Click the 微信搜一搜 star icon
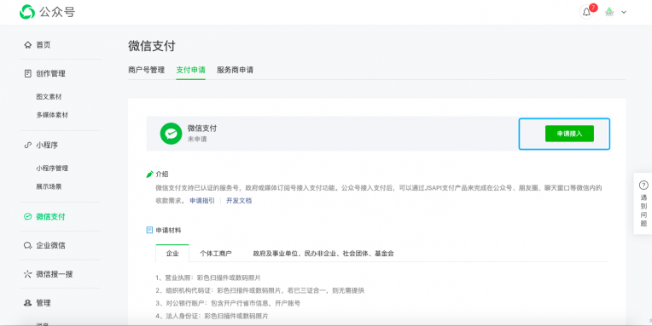Screen dimensions: 652x326 (x=27, y=274)
